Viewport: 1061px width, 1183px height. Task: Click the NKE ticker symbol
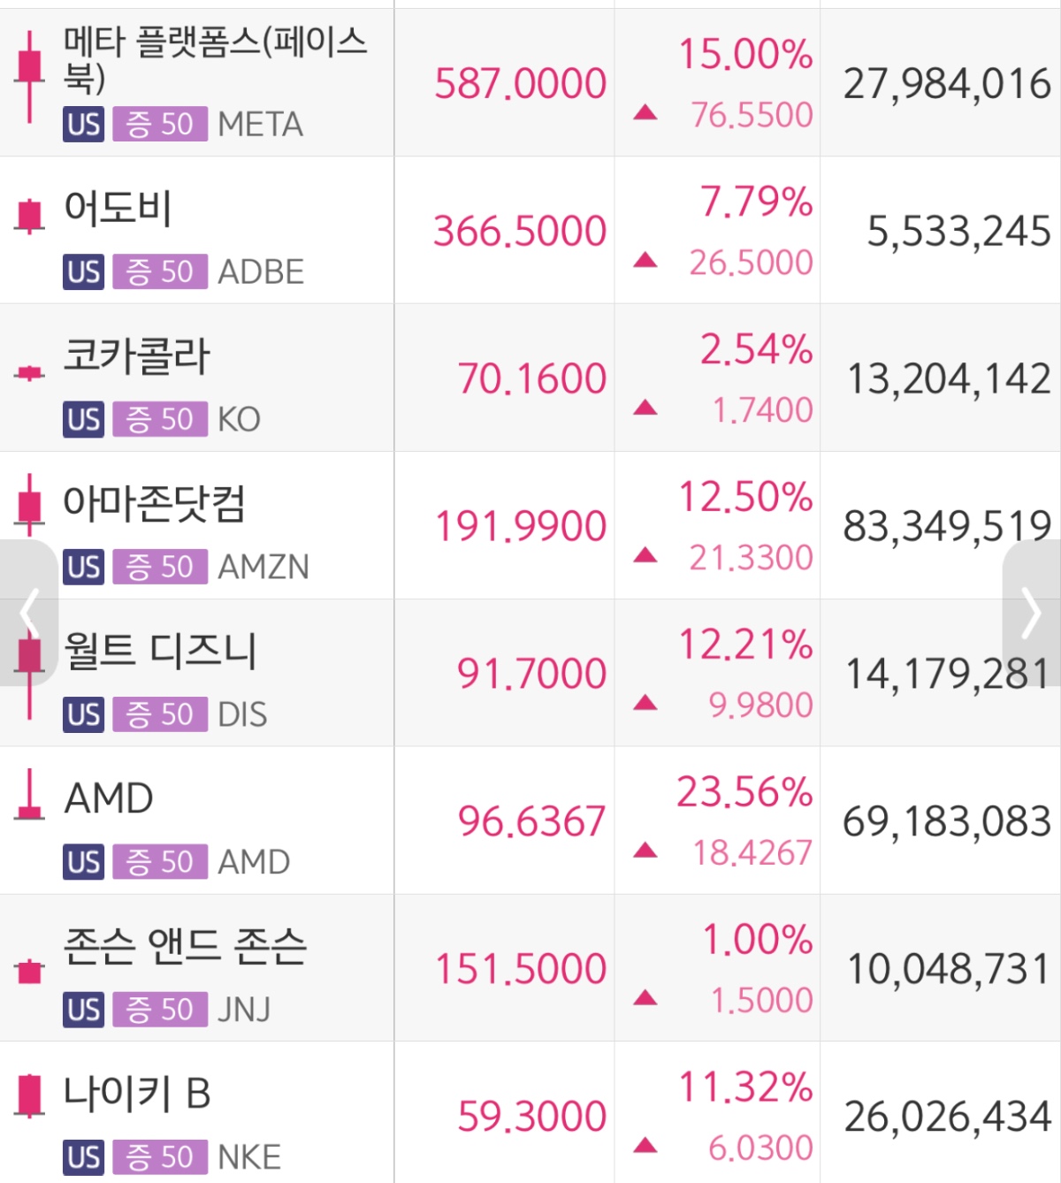[249, 1156]
